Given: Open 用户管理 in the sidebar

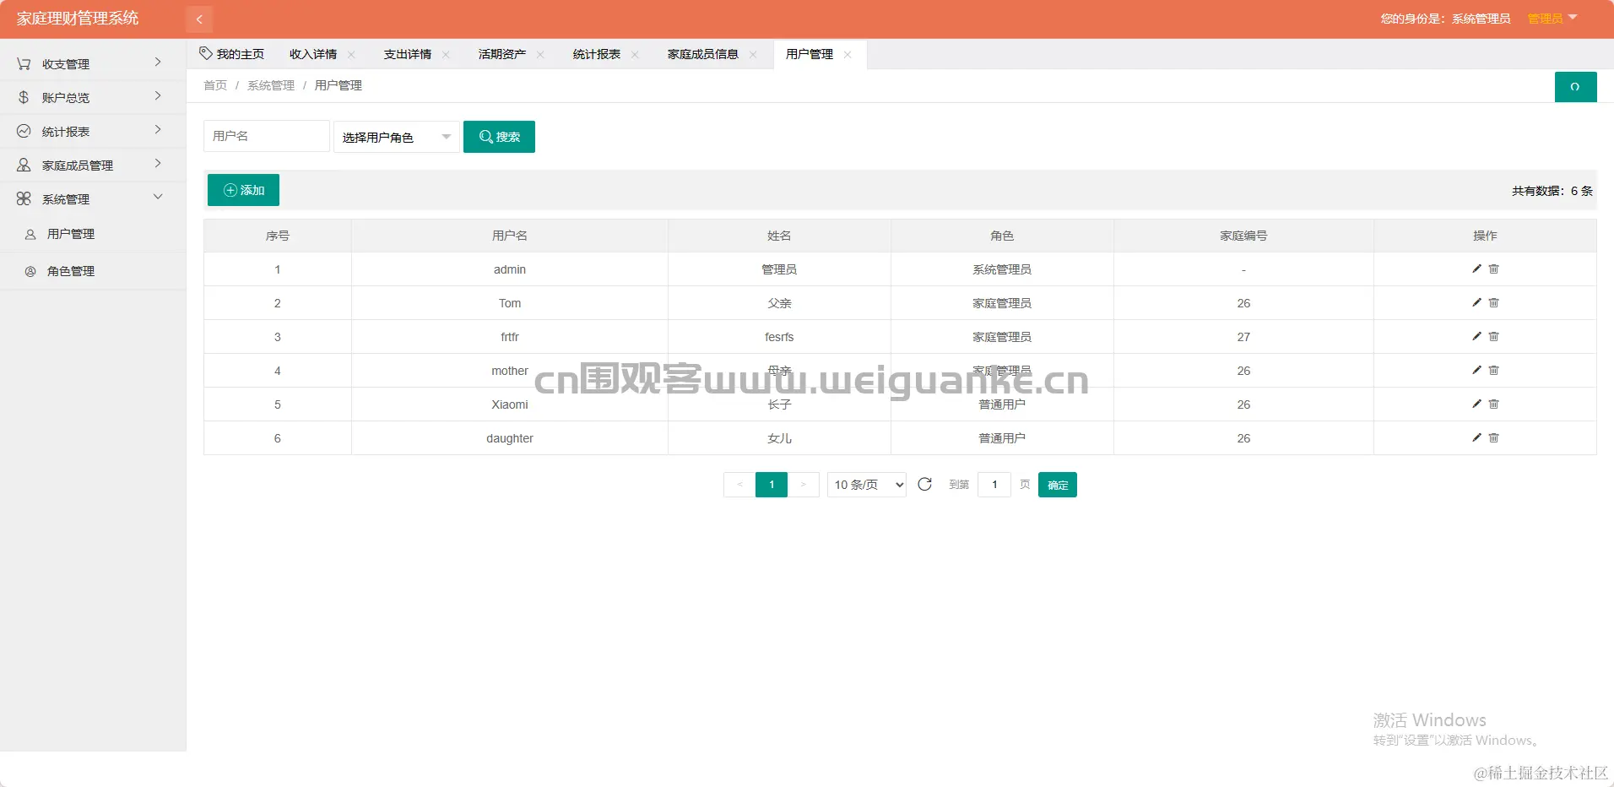Looking at the screenshot, I should (x=93, y=234).
